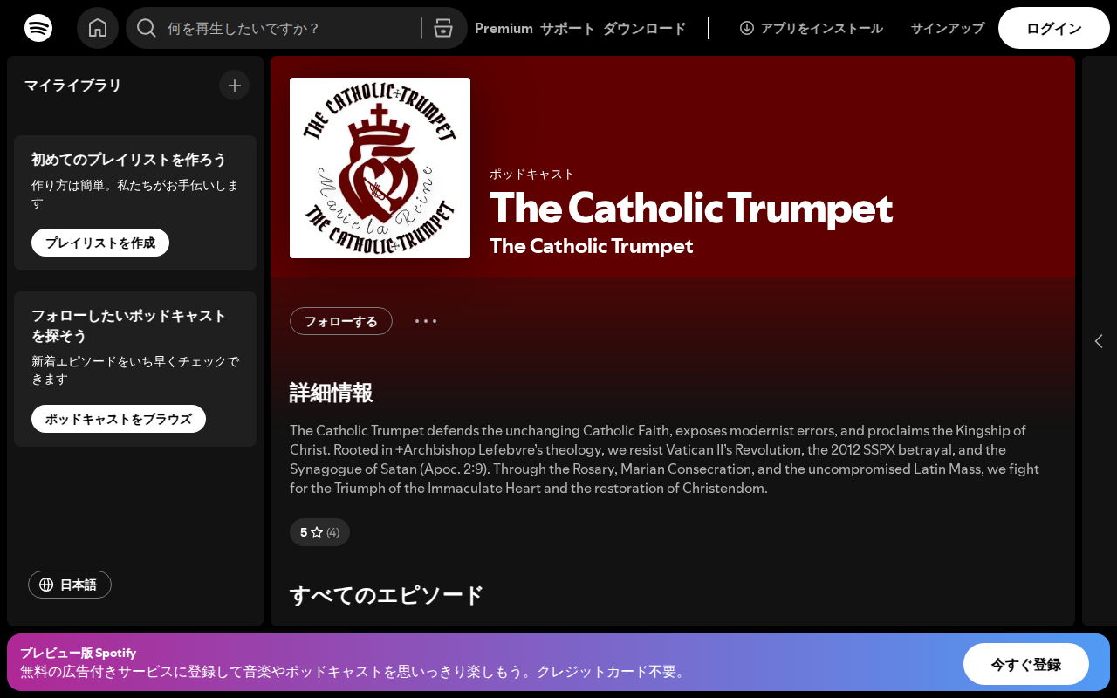
Task: Open the Premium menu link
Action: pos(504,28)
